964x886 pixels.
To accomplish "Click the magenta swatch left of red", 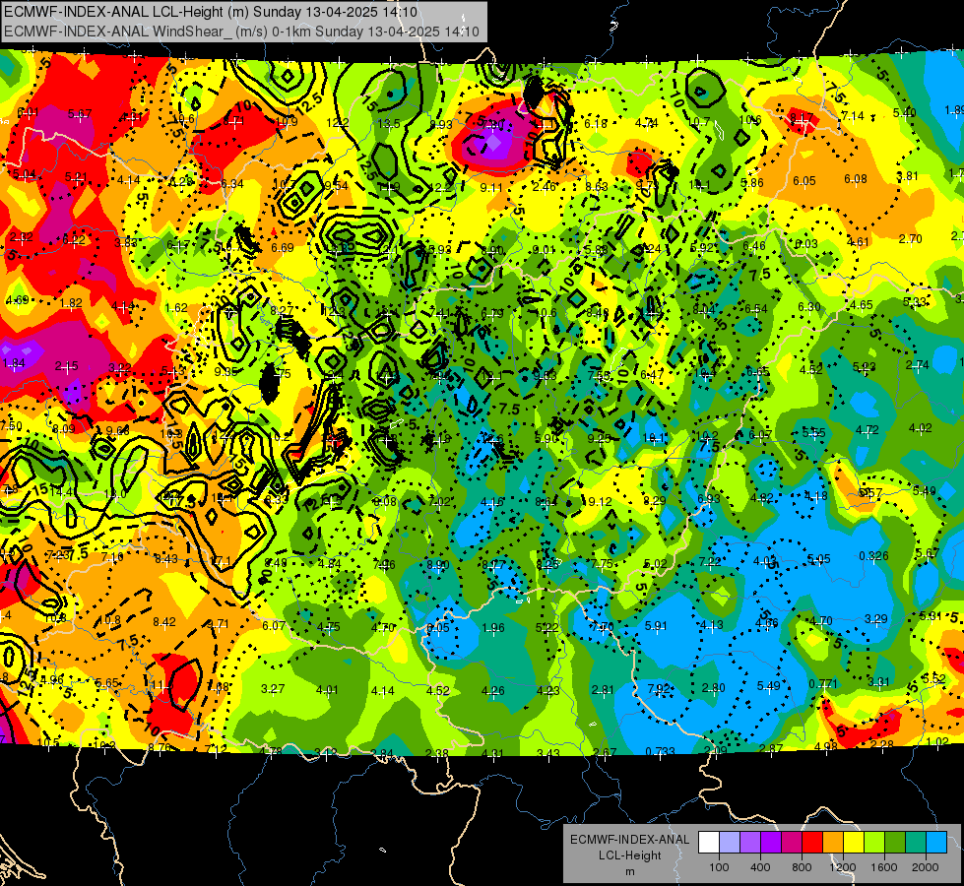I will (x=792, y=843).
